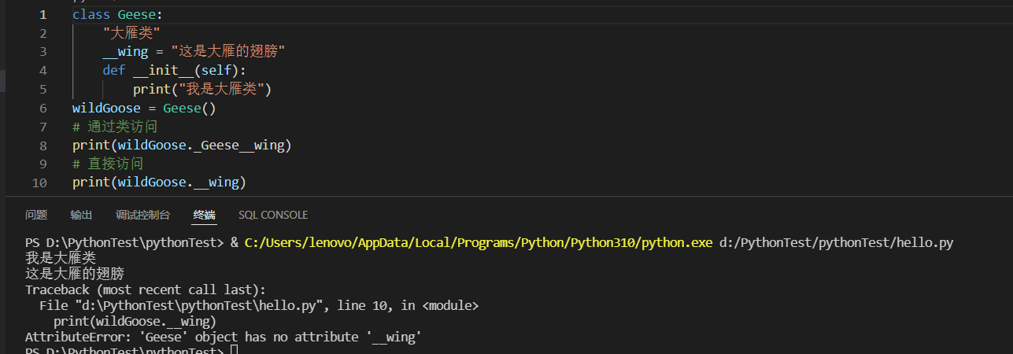Open the SQL CONSOLE tab
This screenshot has height=354, width=1013.
(273, 215)
